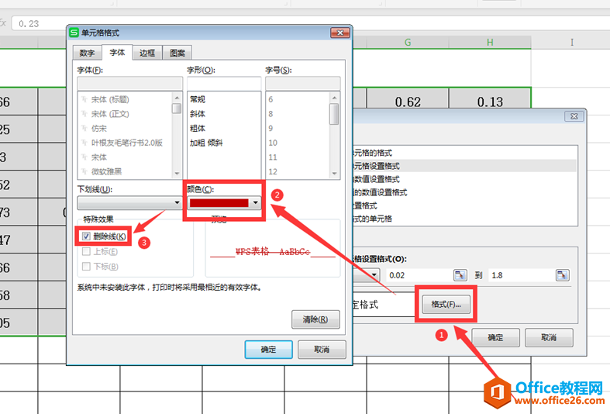This screenshot has width=610, height=414.
Task: Select font size 8
Action: (x=271, y=114)
